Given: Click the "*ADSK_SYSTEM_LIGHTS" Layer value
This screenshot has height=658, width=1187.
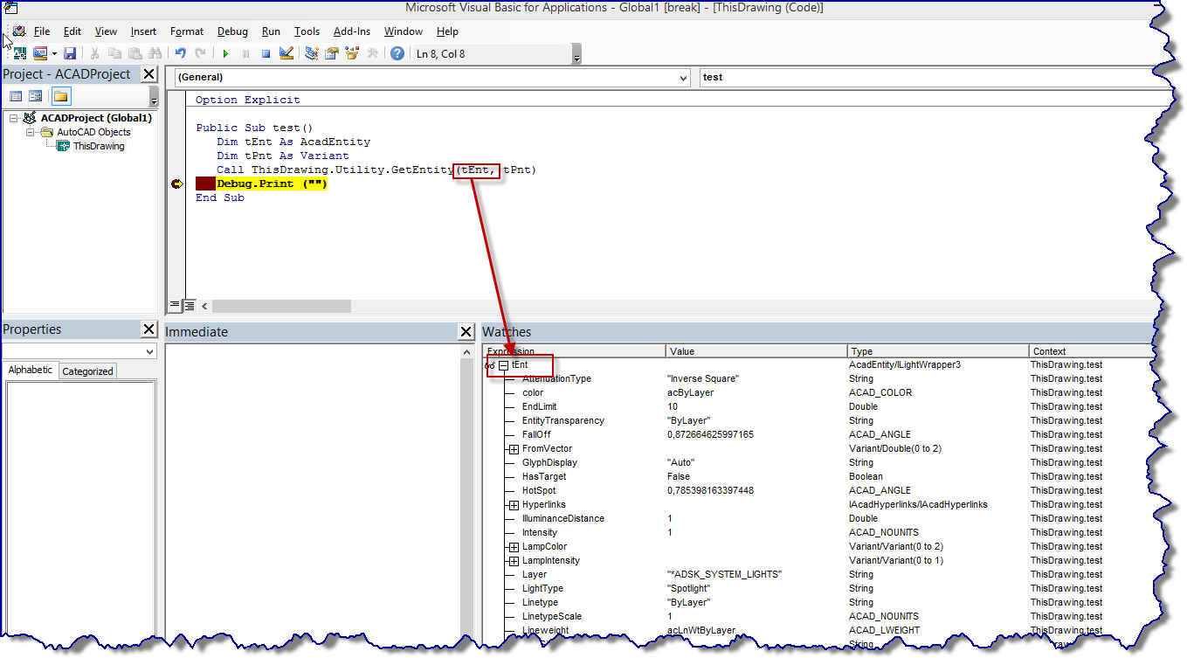Looking at the screenshot, I should click(724, 574).
